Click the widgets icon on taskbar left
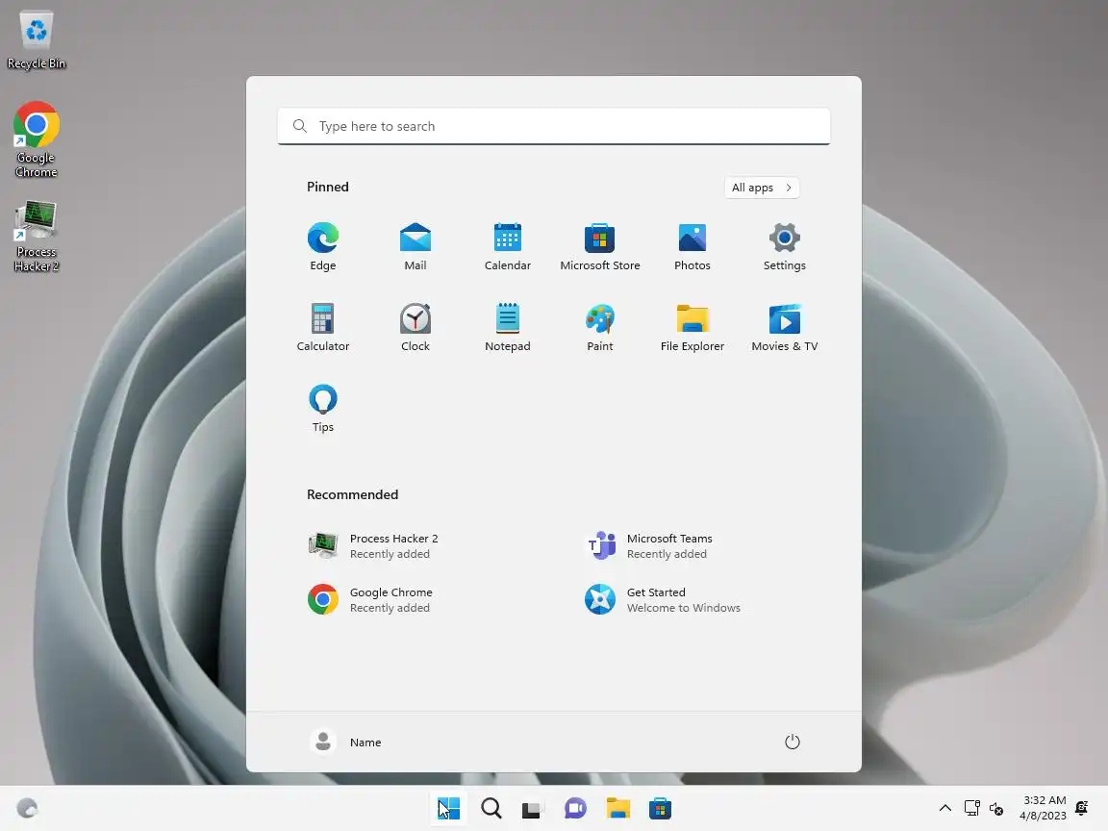 (27, 808)
